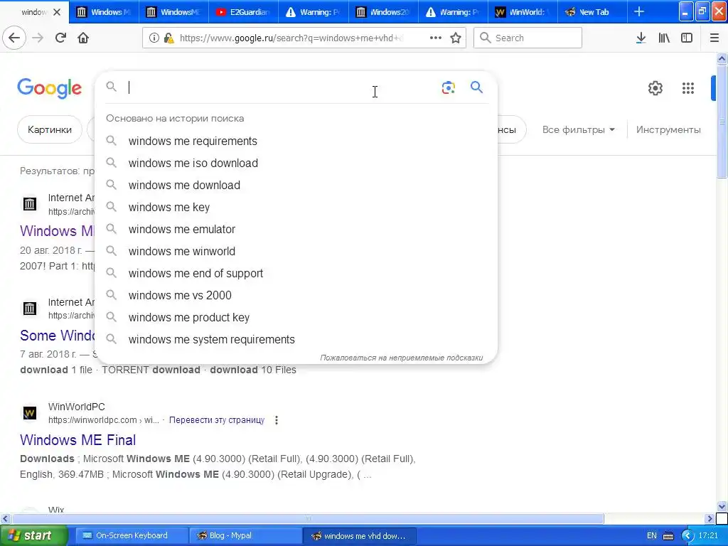Switch to the WindowsME tab
Viewport: 728px width, 546px height.
[x=173, y=12]
